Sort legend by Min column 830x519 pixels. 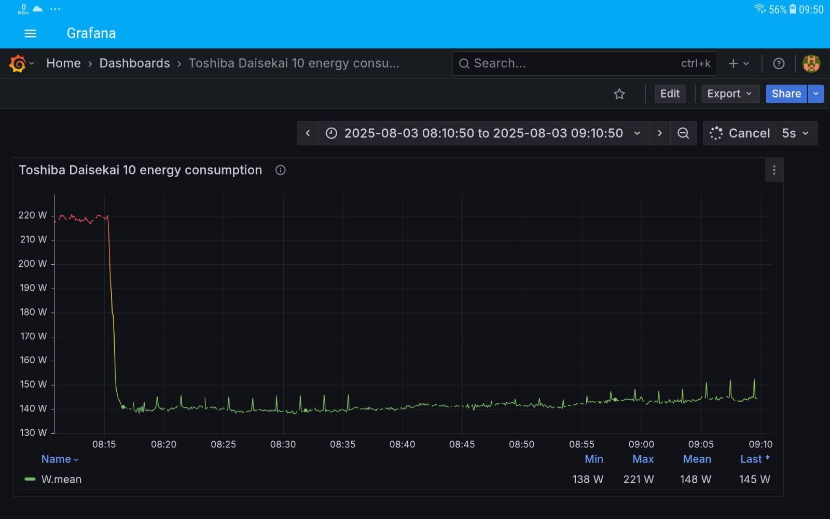(x=594, y=459)
